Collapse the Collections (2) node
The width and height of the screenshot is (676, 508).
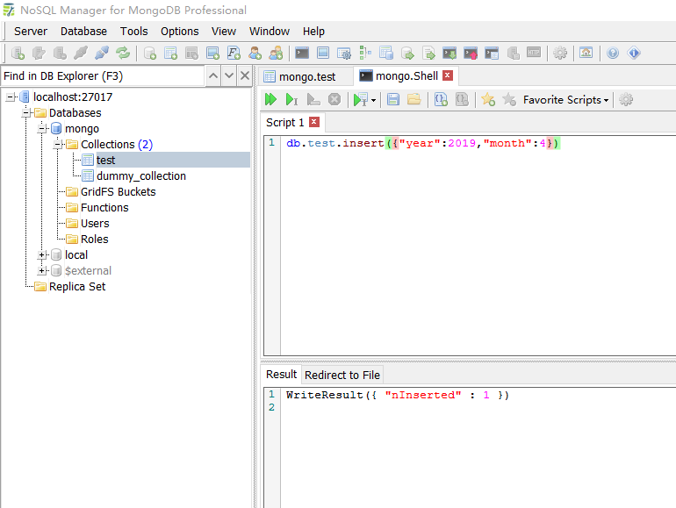58,145
